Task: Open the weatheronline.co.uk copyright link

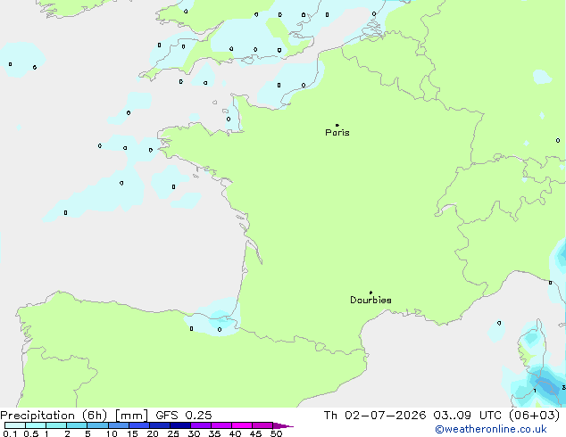Action: [x=491, y=429]
